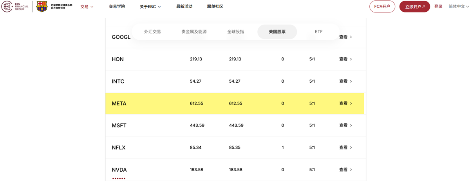Image resolution: width=470 pixels, height=181 pixels.
Task: Click the 5:1 leverage in META row
Action: [312, 104]
